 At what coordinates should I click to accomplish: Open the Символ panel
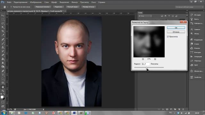coord(195,29)
